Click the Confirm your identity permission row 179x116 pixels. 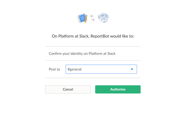click(x=93, y=53)
